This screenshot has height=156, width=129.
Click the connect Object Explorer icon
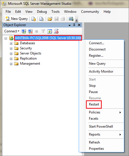[24, 31]
